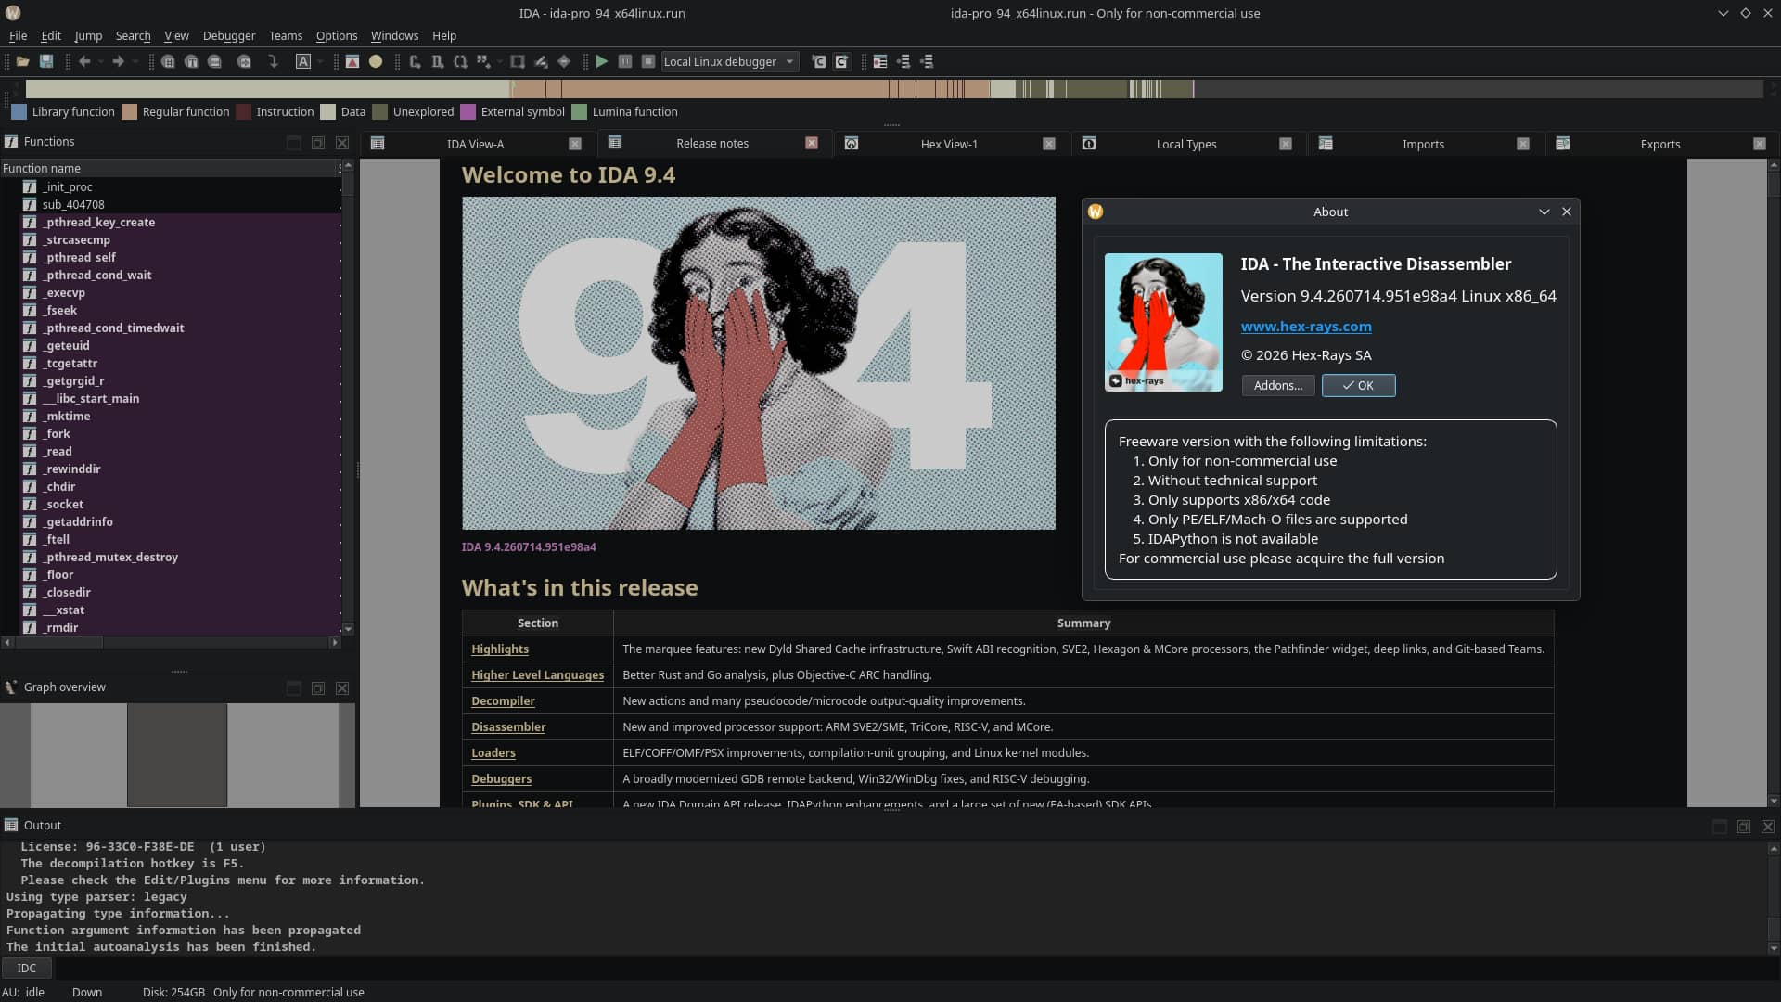Open the Local Linux debugger dropdown
Image resolution: width=1781 pixels, height=1002 pixels.
point(730,61)
